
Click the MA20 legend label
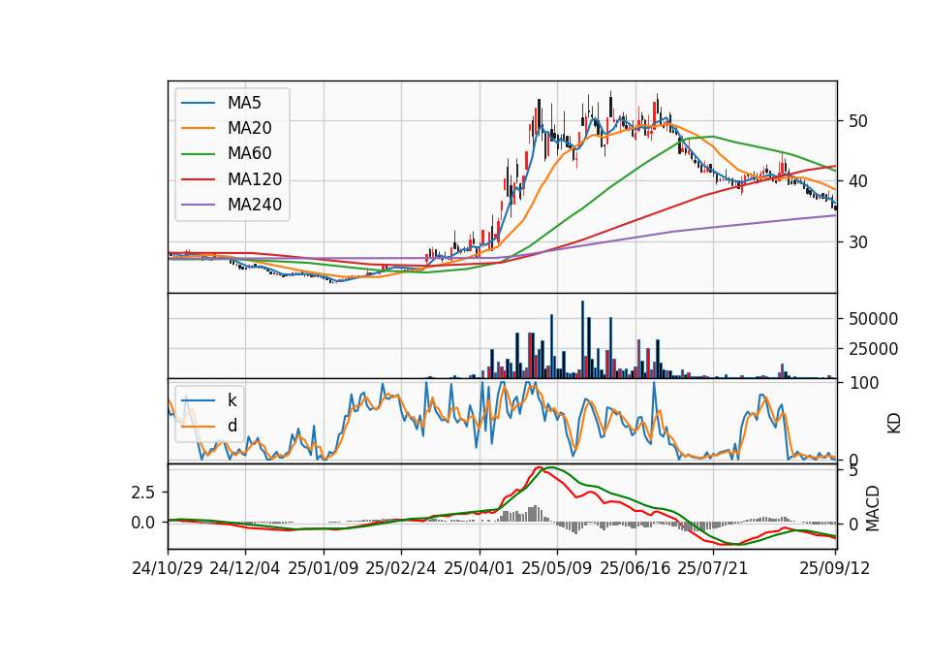pos(249,128)
